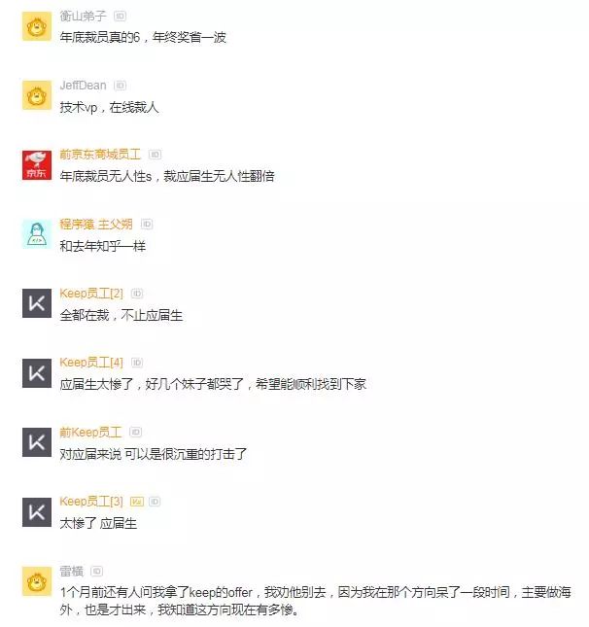Click the ID badge beside Keep员工[4]

137,363
